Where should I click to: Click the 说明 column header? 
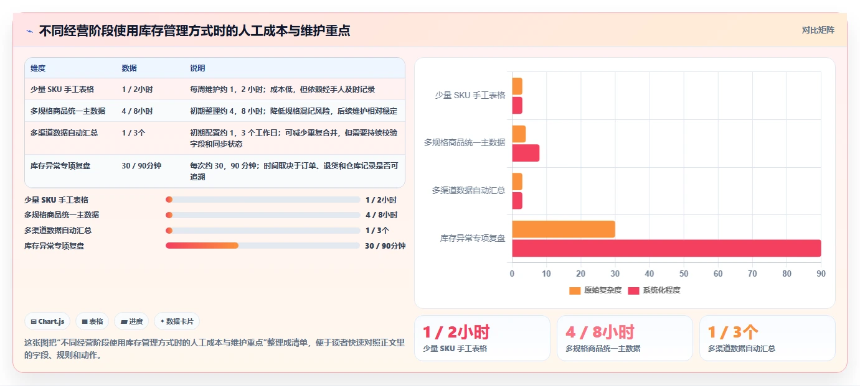coord(197,68)
